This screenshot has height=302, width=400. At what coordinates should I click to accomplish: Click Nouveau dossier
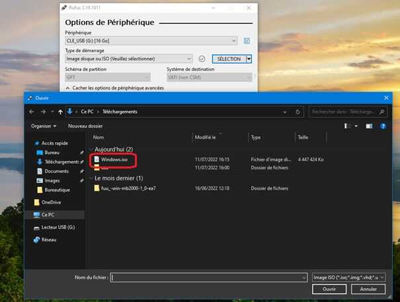coord(85,126)
